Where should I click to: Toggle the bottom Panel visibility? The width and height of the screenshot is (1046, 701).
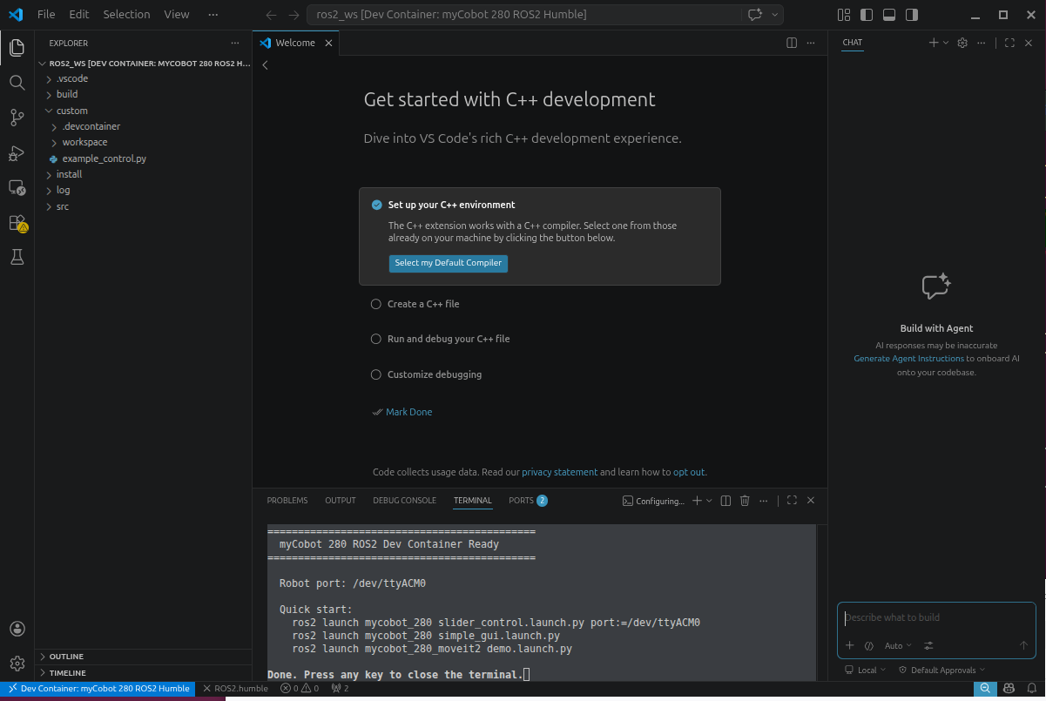point(888,15)
